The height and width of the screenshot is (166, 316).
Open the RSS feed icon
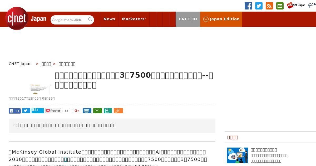(x=269, y=6)
